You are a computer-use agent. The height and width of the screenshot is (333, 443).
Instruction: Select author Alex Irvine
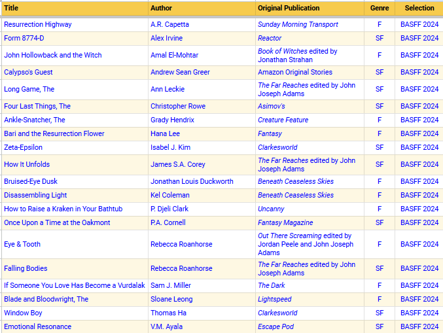point(166,38)
